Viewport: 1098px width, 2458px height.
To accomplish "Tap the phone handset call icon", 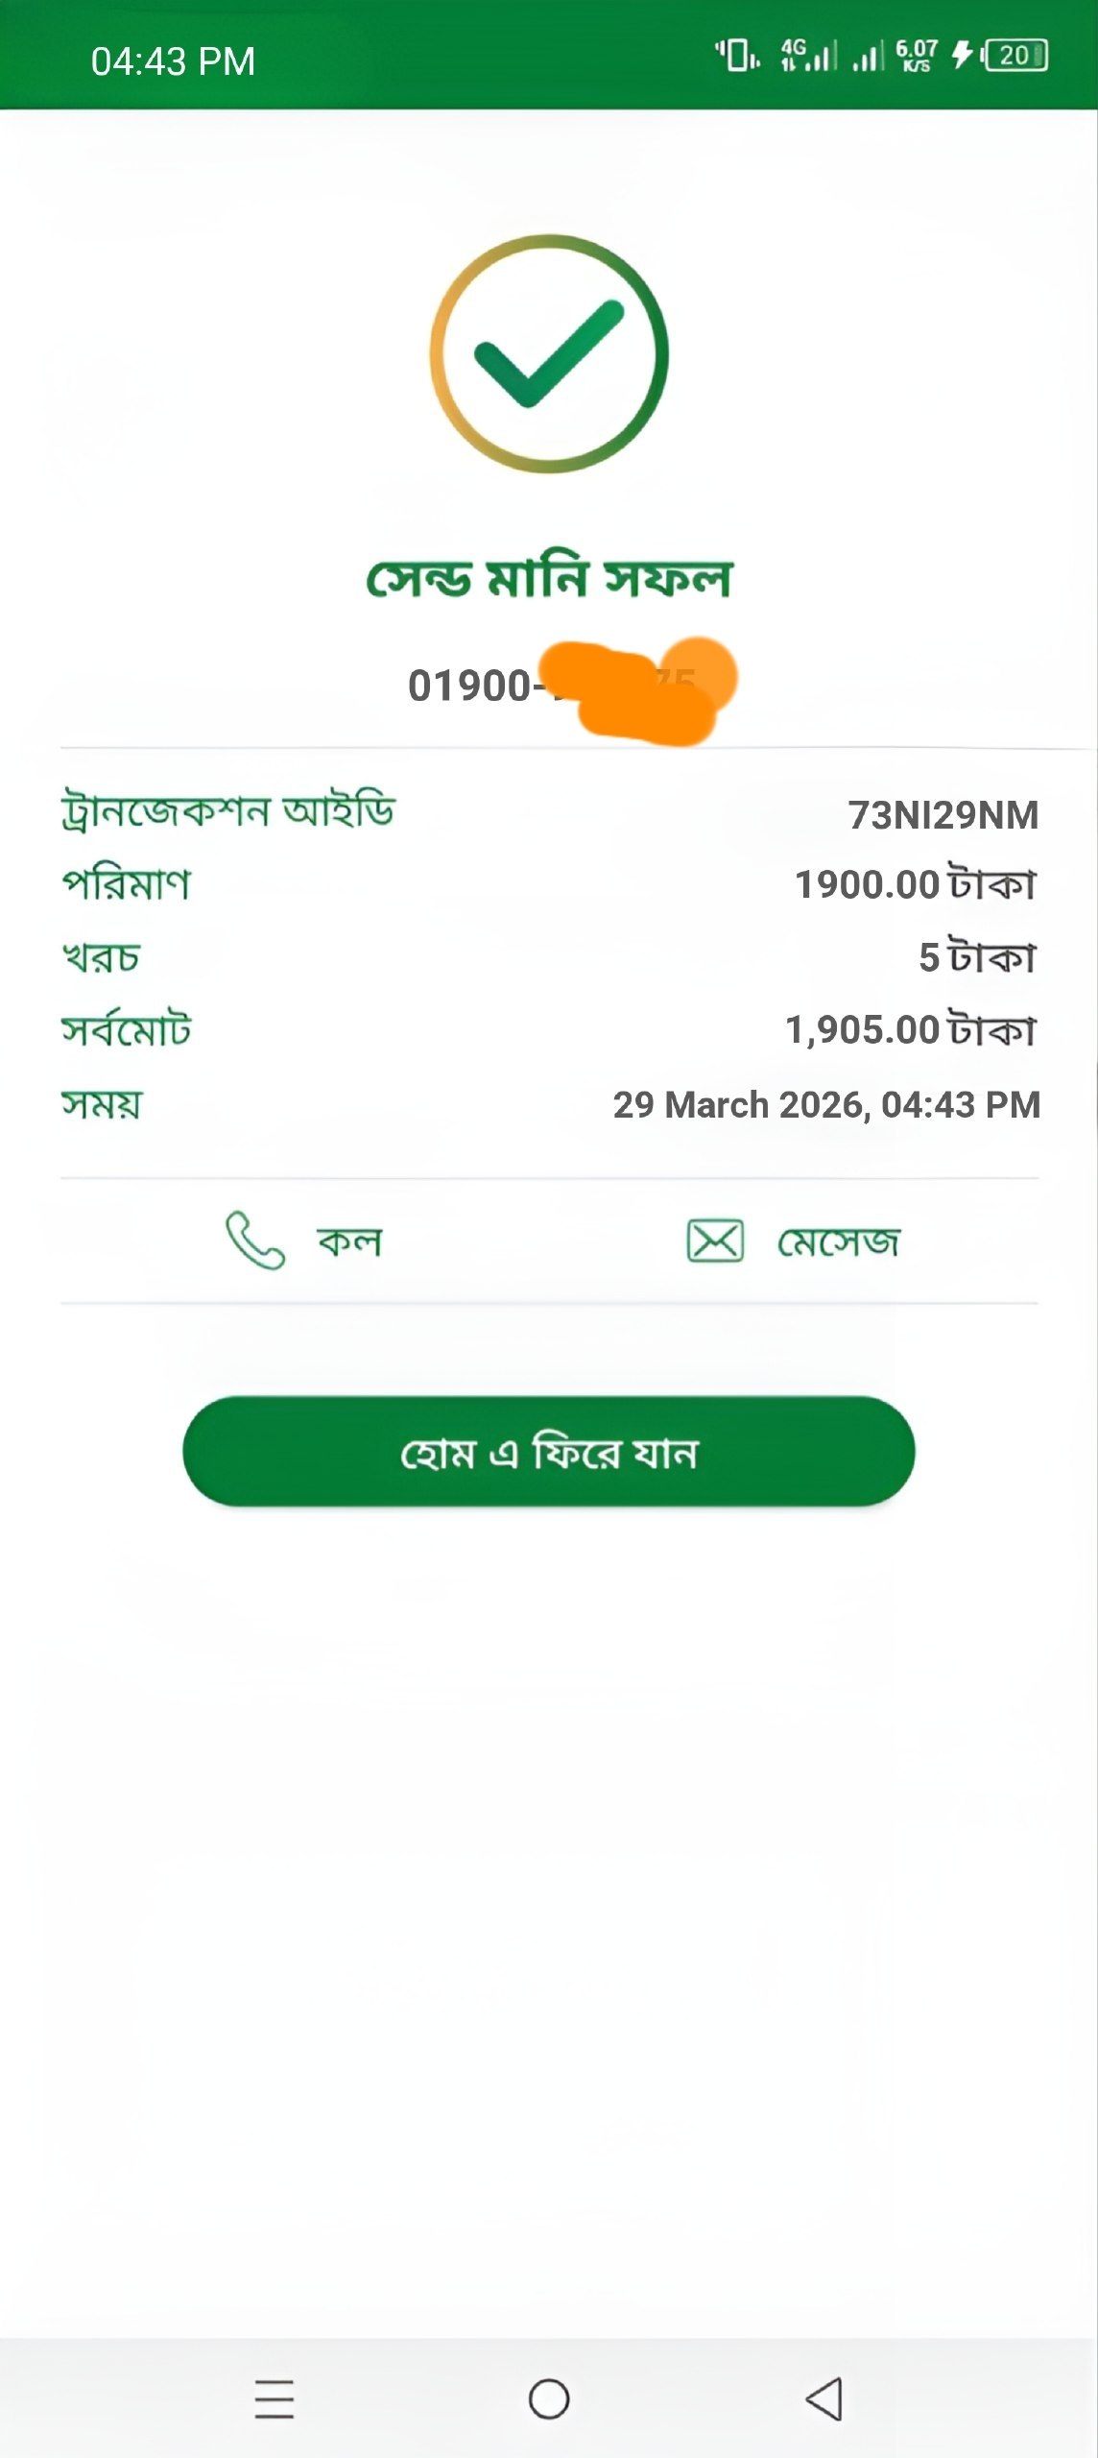I will point(254,1241).
